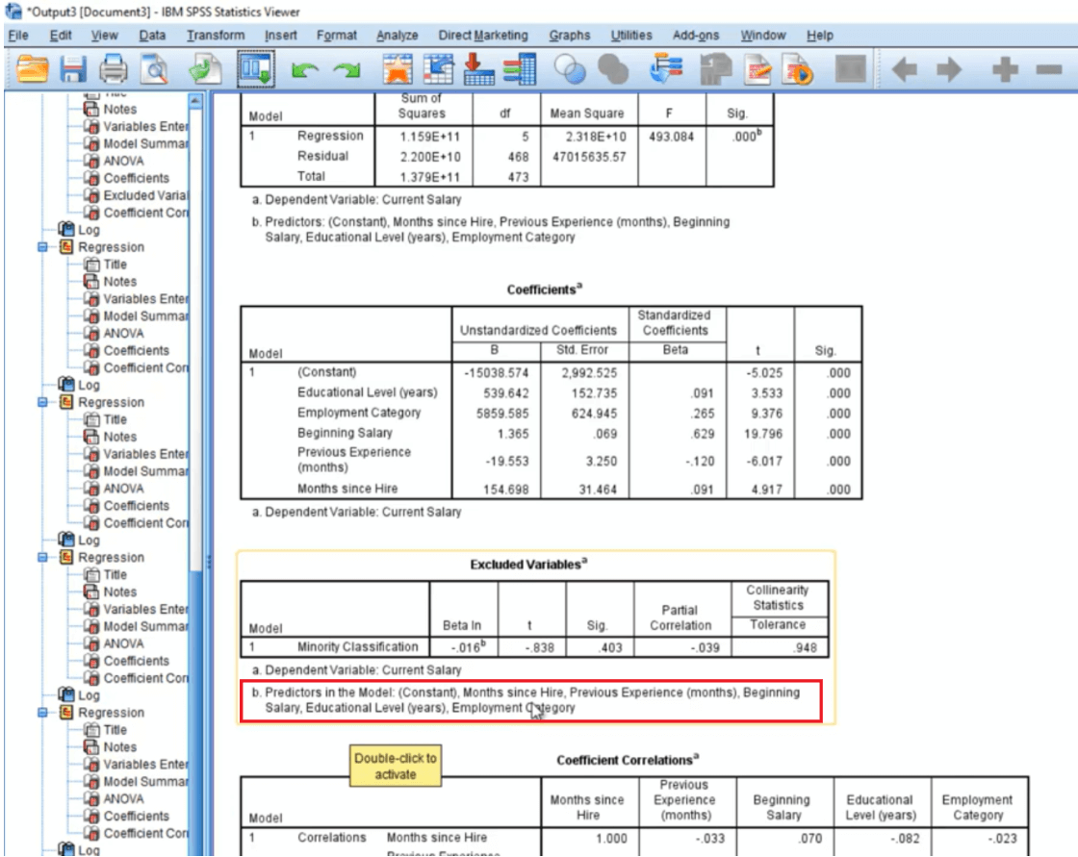The width and height of the screenshot is (1078, 857).
Task: Click the Predictors in the Model footnote b
Action: coord(526,700)
